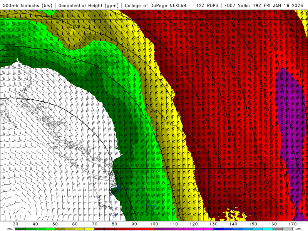This screenshot has width=308, height=231.
Task: Click the '5700' height contour label
Action: coord(75,26)
